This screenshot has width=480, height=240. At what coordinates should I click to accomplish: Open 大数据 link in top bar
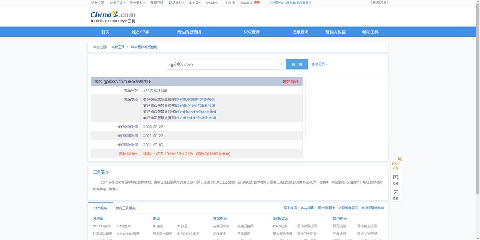click(230, 2)
